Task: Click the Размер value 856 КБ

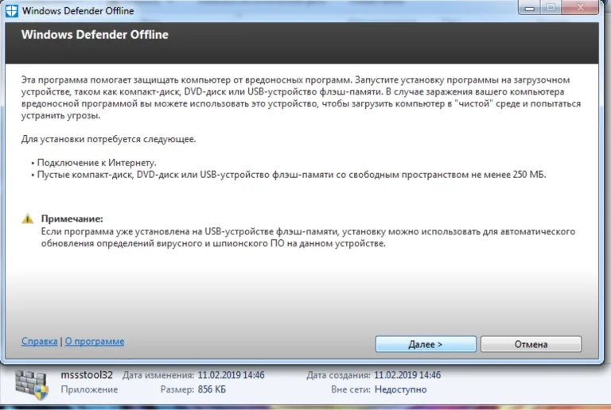Action: (x=212, y=389)
